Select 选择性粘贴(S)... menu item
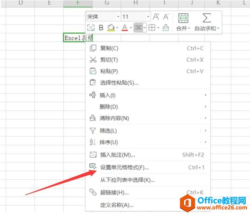Viewport: 250px width, 215px height. pos(148,83)
